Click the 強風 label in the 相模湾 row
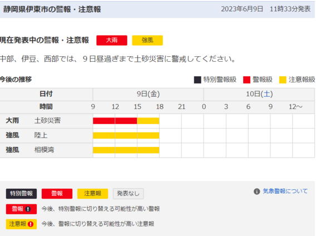This screenshot has width=316, height=236. (12, 150)
